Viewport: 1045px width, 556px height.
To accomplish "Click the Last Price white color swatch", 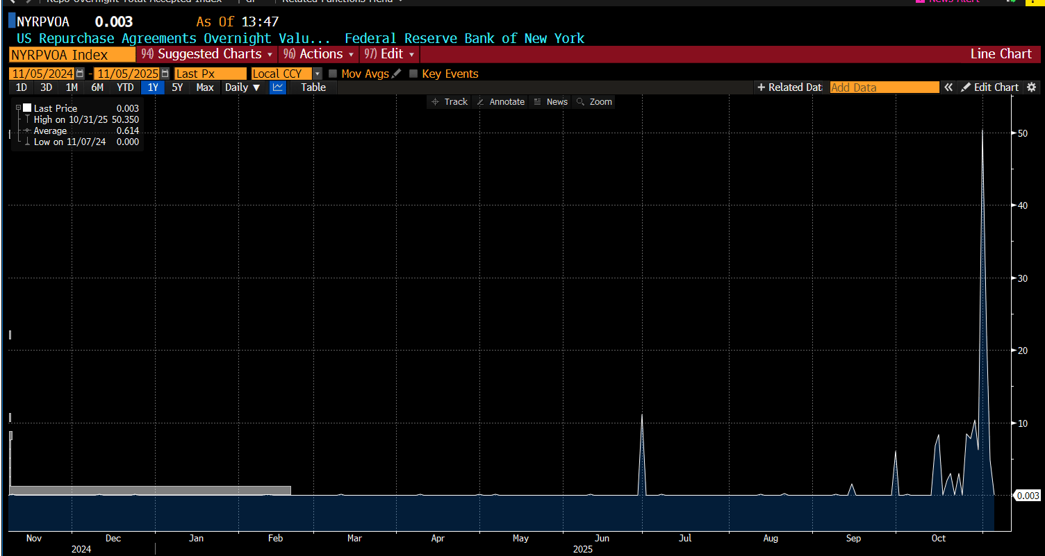I will [27, 108].
